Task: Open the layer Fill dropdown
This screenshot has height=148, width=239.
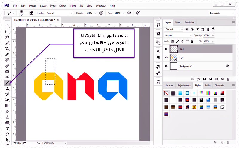Action: (213, 41)
